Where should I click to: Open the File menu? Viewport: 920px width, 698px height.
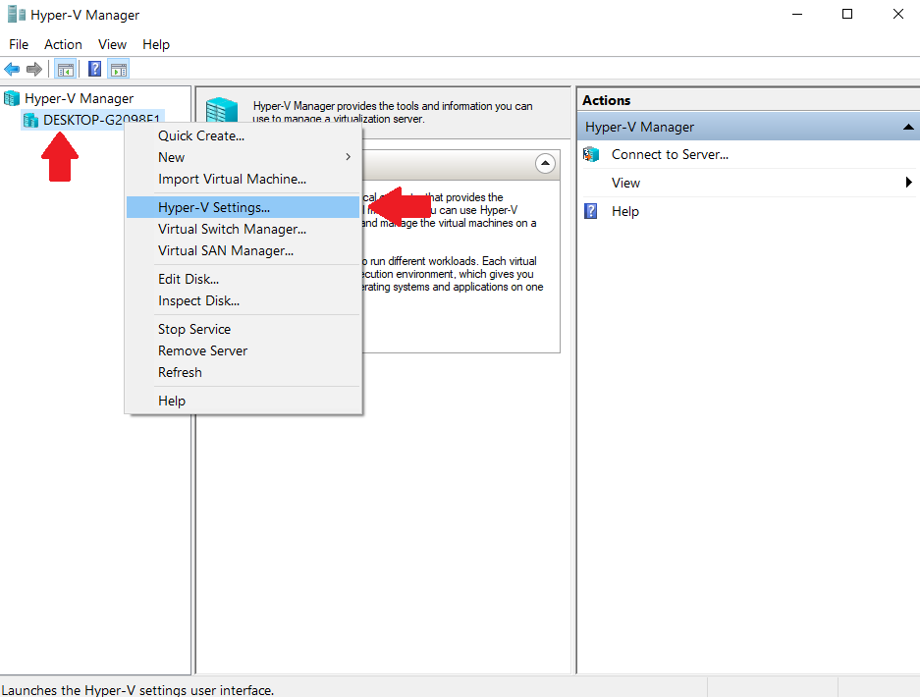tap(19, 44)
